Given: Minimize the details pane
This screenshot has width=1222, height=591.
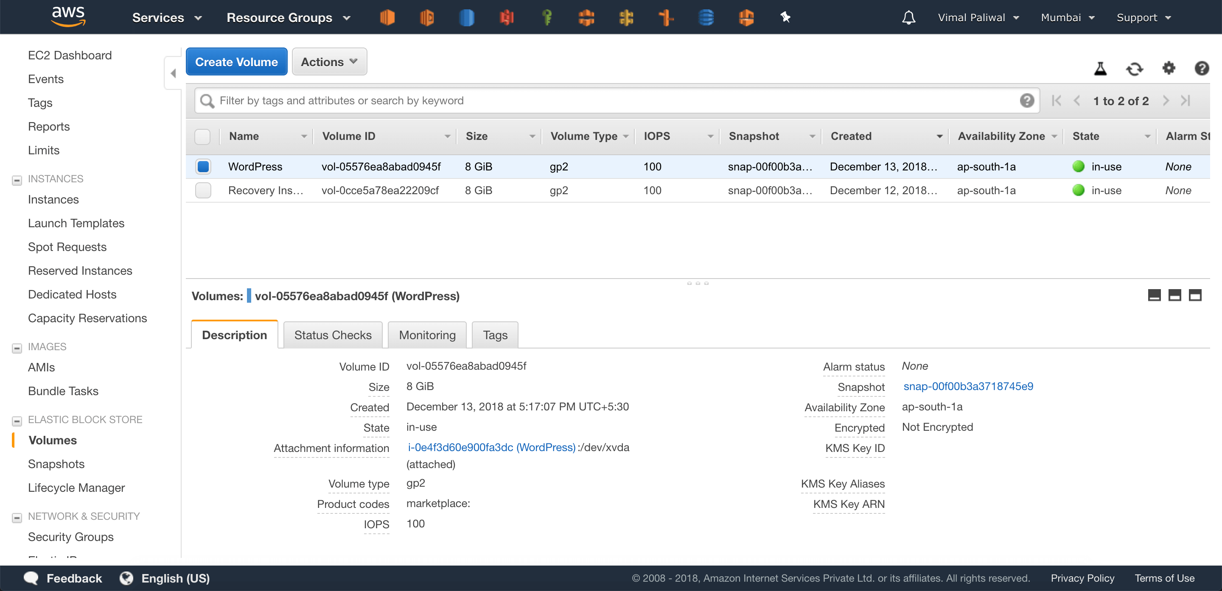Looking at the screenshot, I should [1154, 295].
